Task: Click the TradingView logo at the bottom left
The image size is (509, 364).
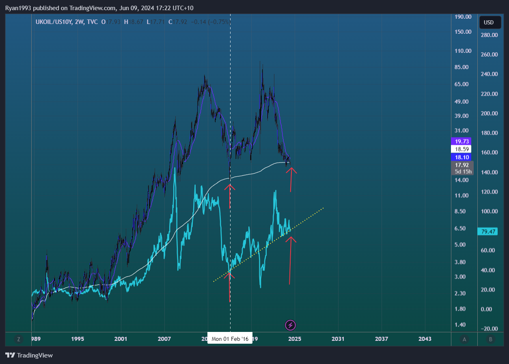Action: [29, 355]
